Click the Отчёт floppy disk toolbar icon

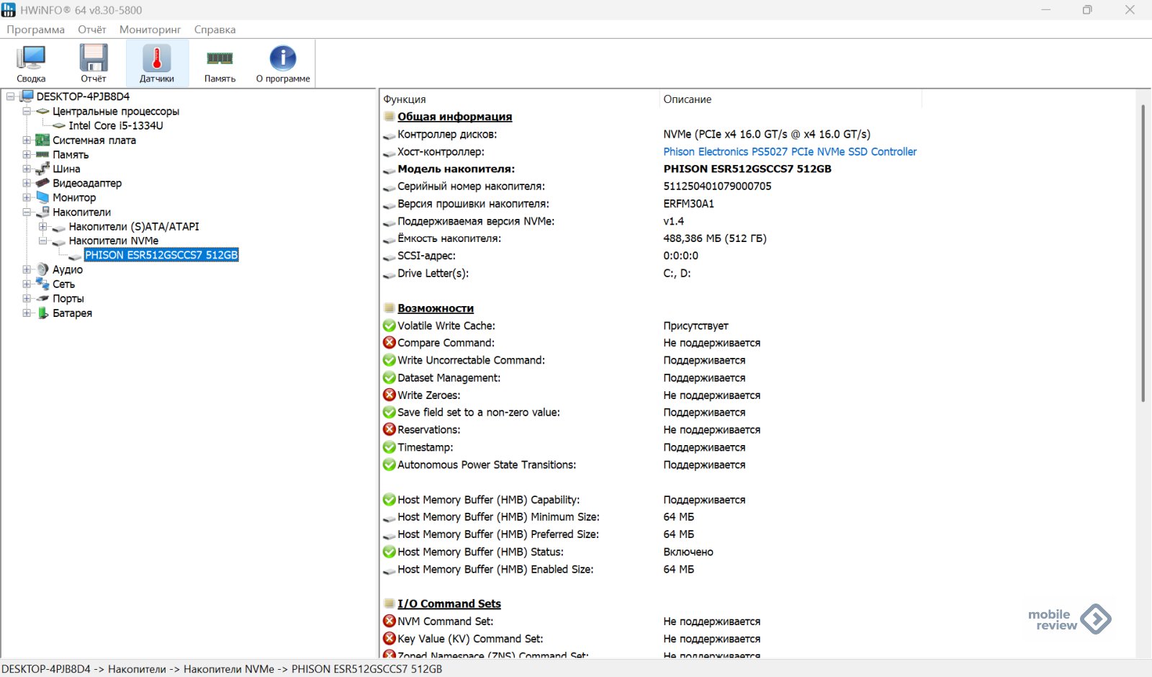(x=94, y=63)
